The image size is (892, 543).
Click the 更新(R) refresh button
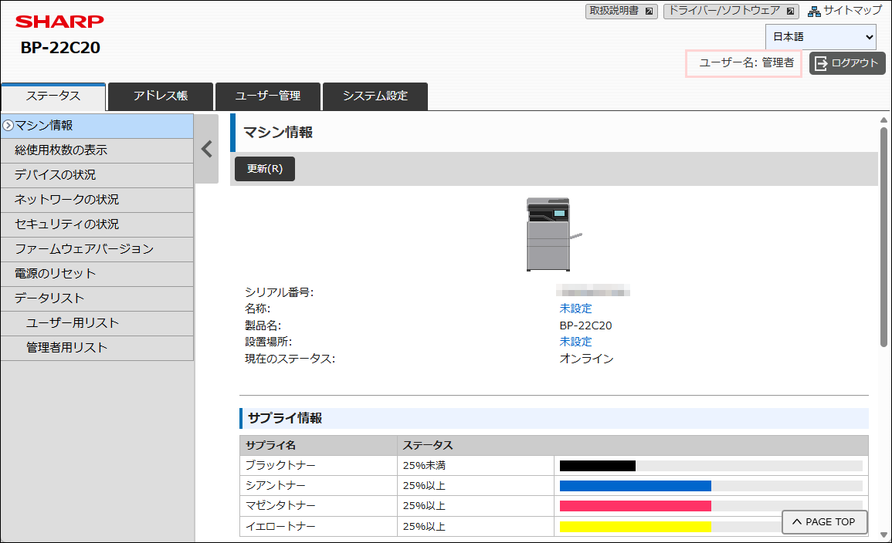tap(265, 169)
